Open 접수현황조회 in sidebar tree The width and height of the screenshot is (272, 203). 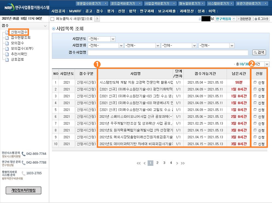21,37
